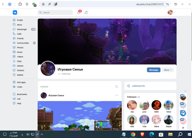Click the Stickers smiley icon
The height and width of the screenshot is (138, 192).
coord(14,70)
